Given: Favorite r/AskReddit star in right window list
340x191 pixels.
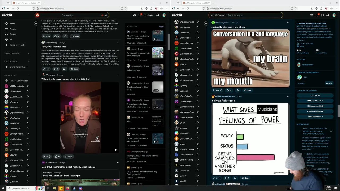Looking at the screenshot, I should [x=197, y=32].
